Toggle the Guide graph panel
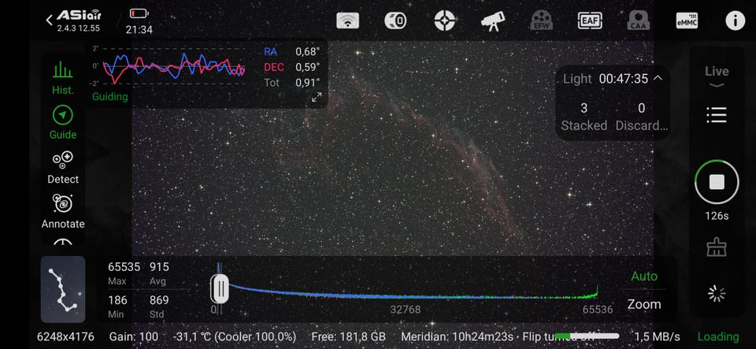The width and height of the screenshot is (756, 349). tap(63, 123)
